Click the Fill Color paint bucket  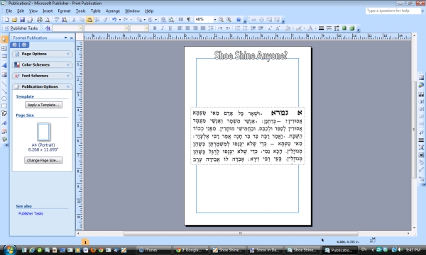click(288, 28)
